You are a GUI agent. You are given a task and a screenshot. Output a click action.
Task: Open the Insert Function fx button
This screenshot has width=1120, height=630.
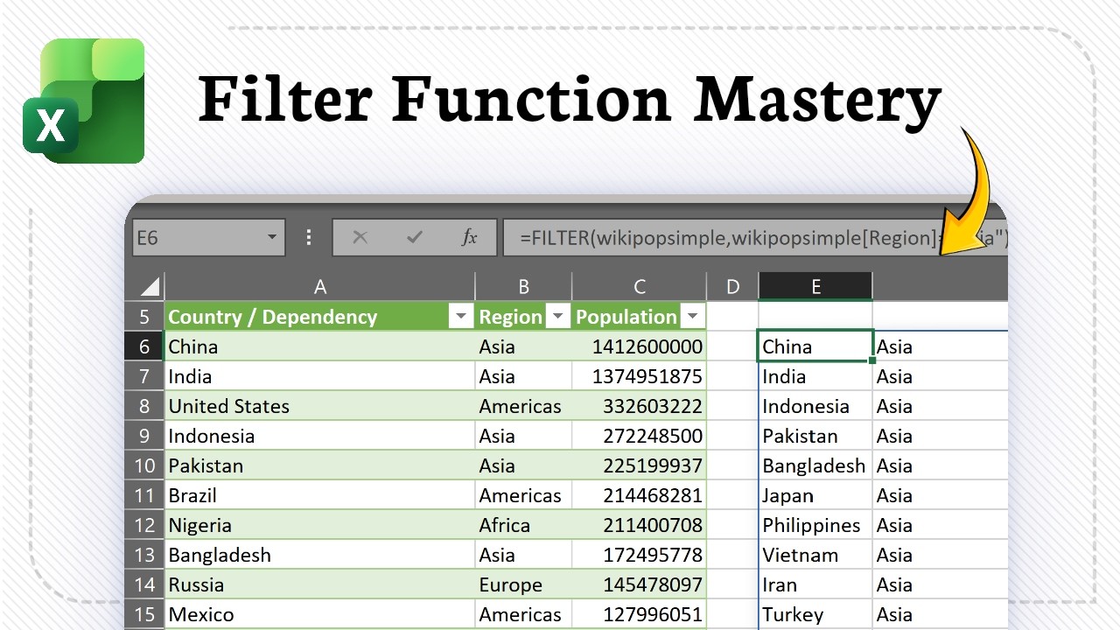(470, 237)
